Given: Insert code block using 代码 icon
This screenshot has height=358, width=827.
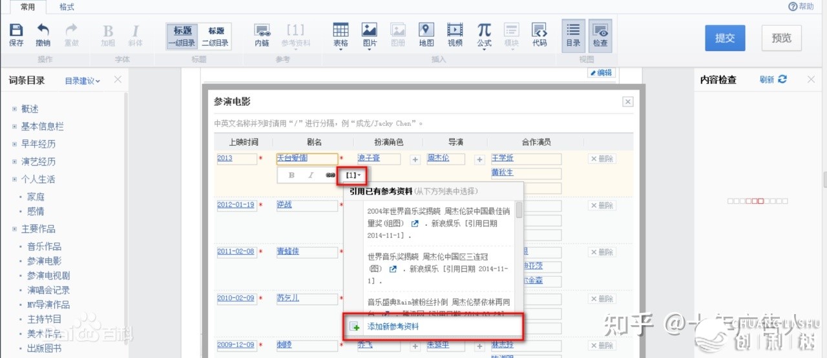Looking at the screenshot, I should tap(539, 30).
